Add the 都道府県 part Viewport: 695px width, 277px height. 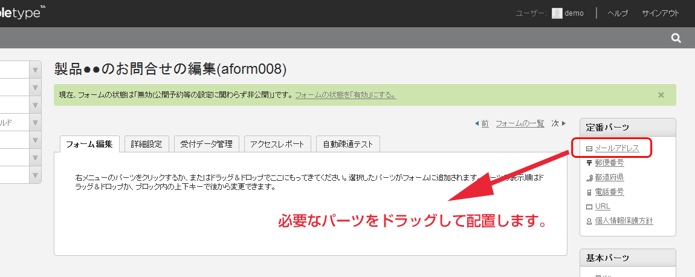point(609,178)
